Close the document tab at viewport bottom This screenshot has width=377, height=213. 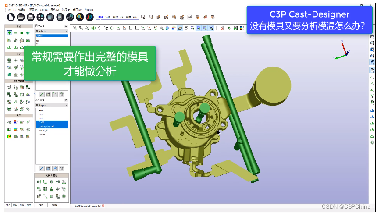tap(103, 206)
